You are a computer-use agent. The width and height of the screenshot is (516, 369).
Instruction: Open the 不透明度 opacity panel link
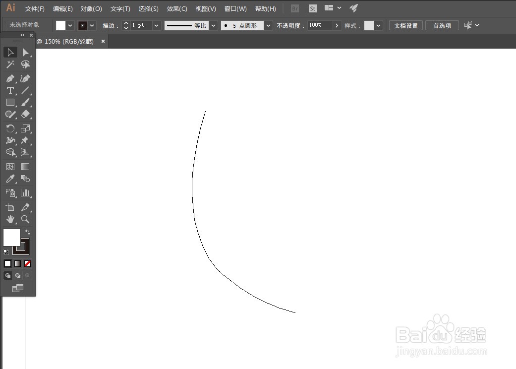290,26
